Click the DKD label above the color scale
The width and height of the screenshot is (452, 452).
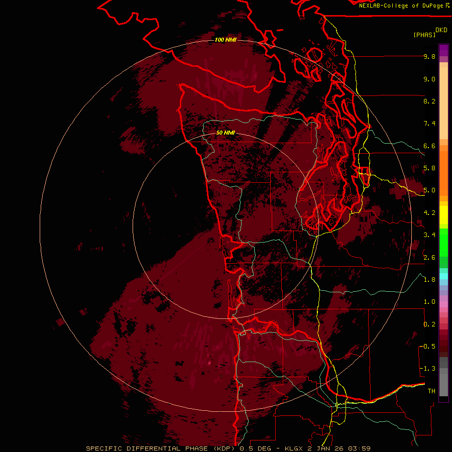coord(441,30)
